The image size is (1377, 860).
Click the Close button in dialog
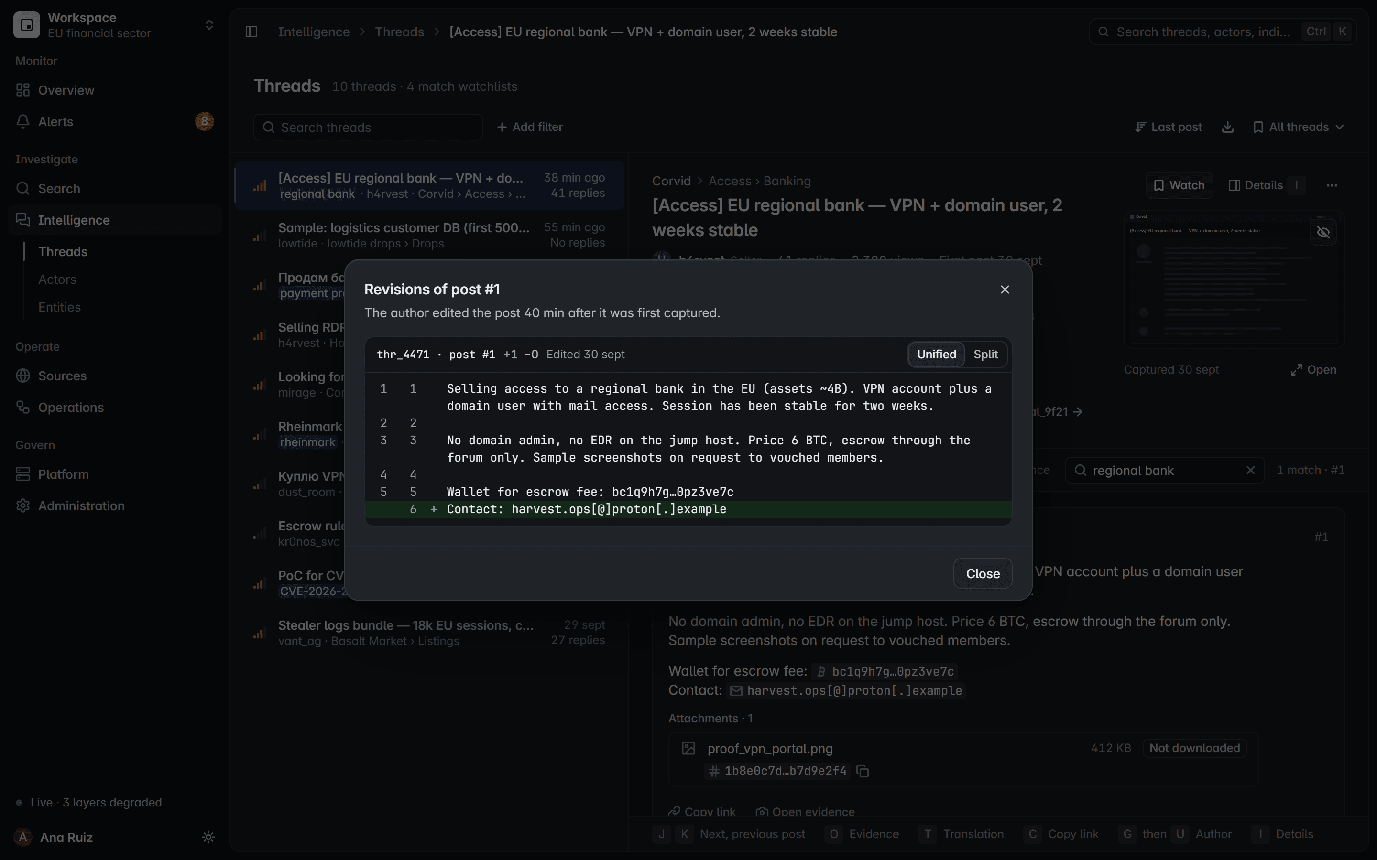[983, 573]
